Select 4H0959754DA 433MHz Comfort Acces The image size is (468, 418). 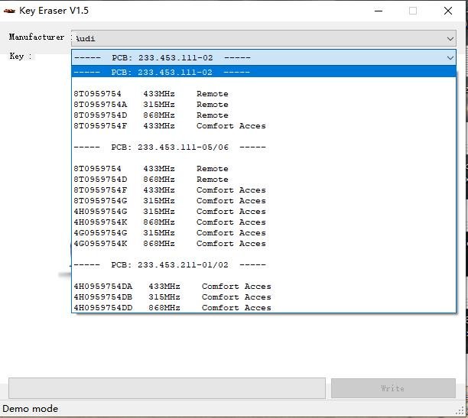coord(172,287)
